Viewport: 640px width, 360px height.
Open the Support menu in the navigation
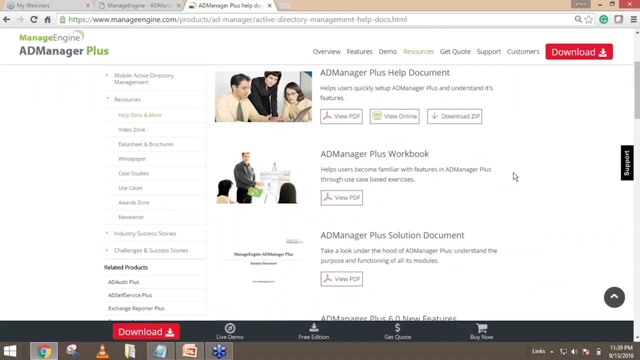[x=488, y=51]
